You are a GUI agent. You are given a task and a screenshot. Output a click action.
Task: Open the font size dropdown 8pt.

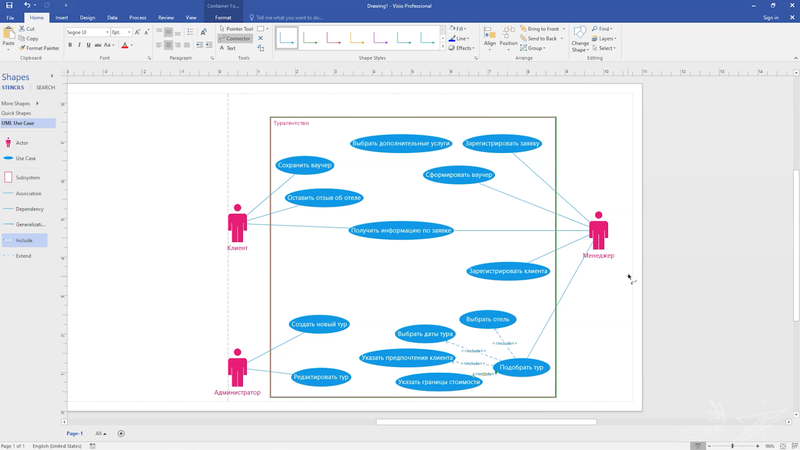(129, 32)
